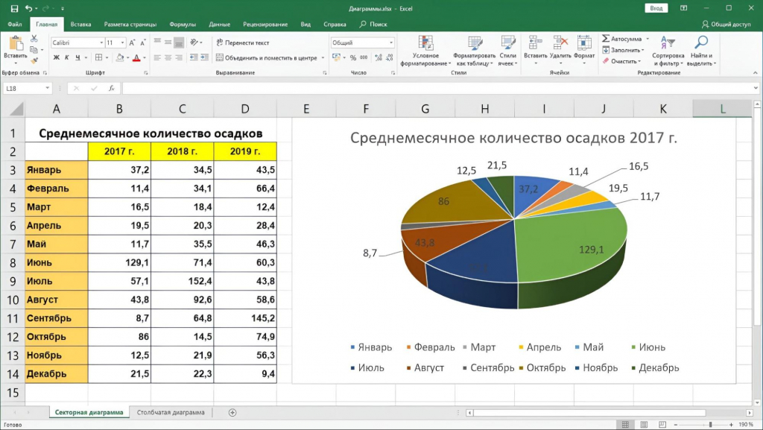Click the Автосумма icon
The image size is (763, 430).
click(605, 37)
